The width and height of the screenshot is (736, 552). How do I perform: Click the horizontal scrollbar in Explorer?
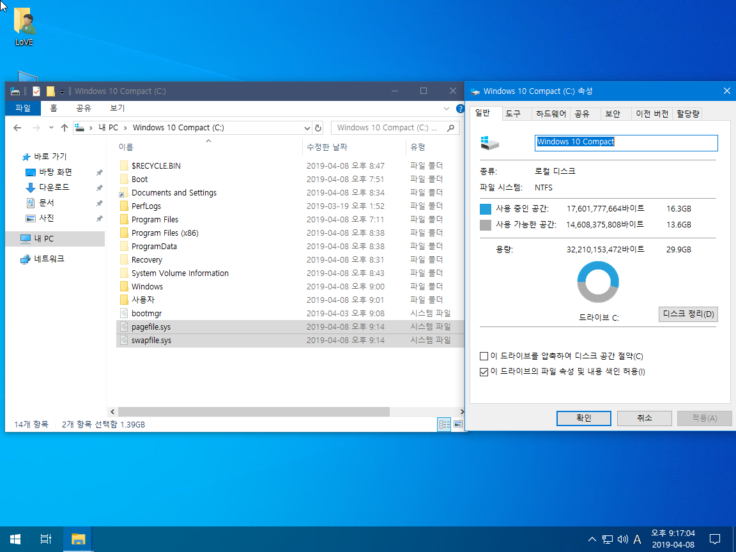point(254,411)
